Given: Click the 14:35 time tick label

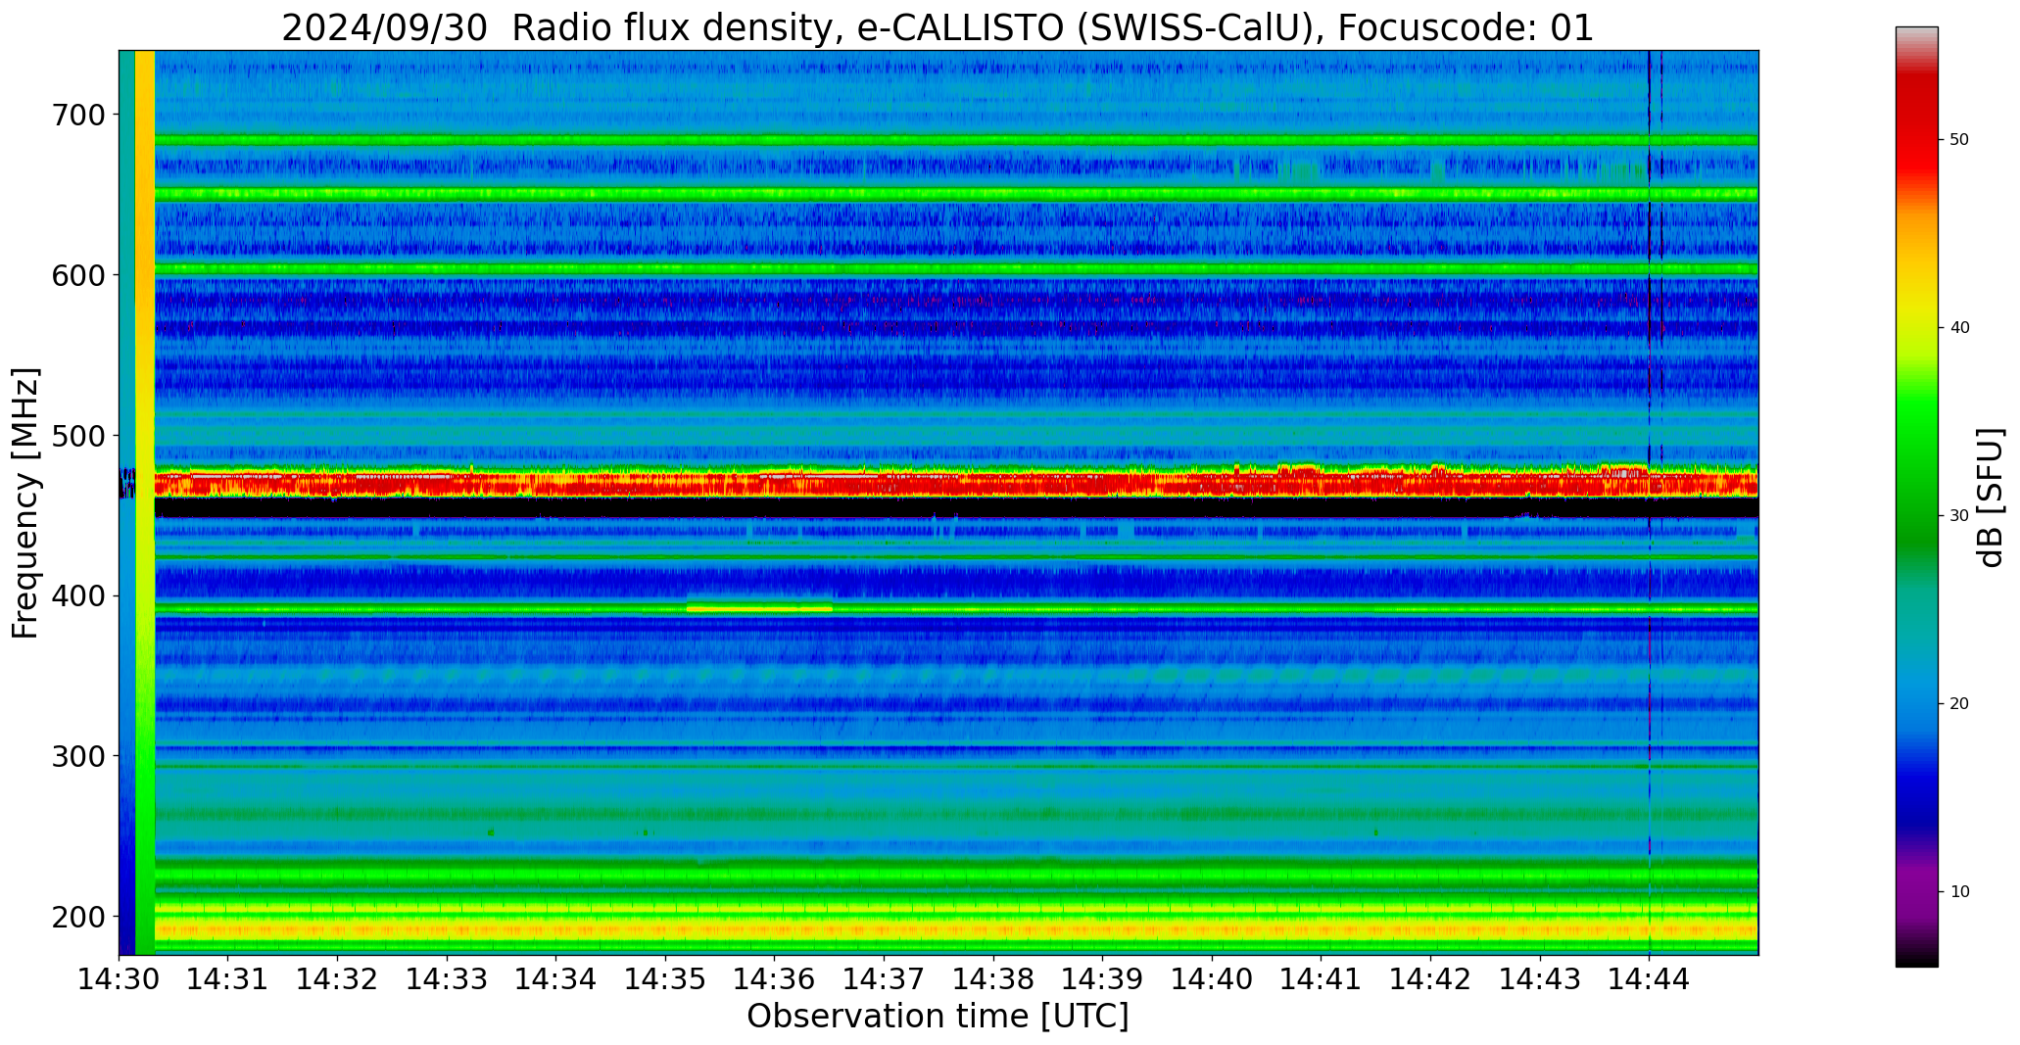Looking at the screenshot, I should [x=666, y=979].
